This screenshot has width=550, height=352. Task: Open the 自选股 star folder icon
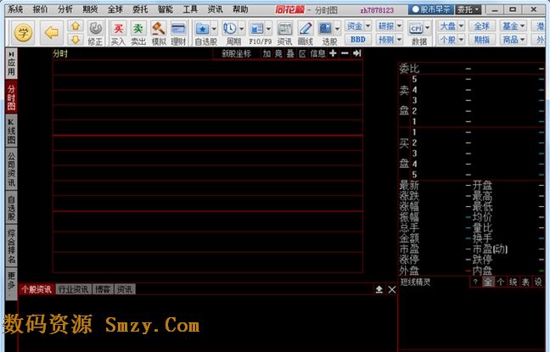(202, 28)
